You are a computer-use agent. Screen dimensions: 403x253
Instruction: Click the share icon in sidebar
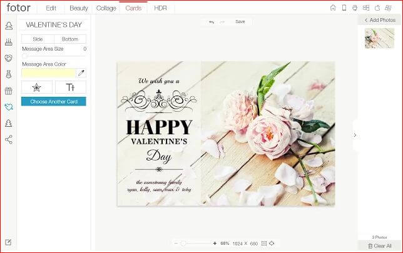point(9,139)
